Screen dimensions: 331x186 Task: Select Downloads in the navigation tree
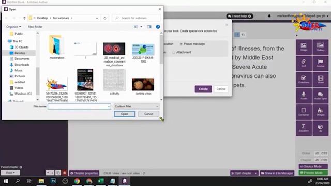coord(22,65)
